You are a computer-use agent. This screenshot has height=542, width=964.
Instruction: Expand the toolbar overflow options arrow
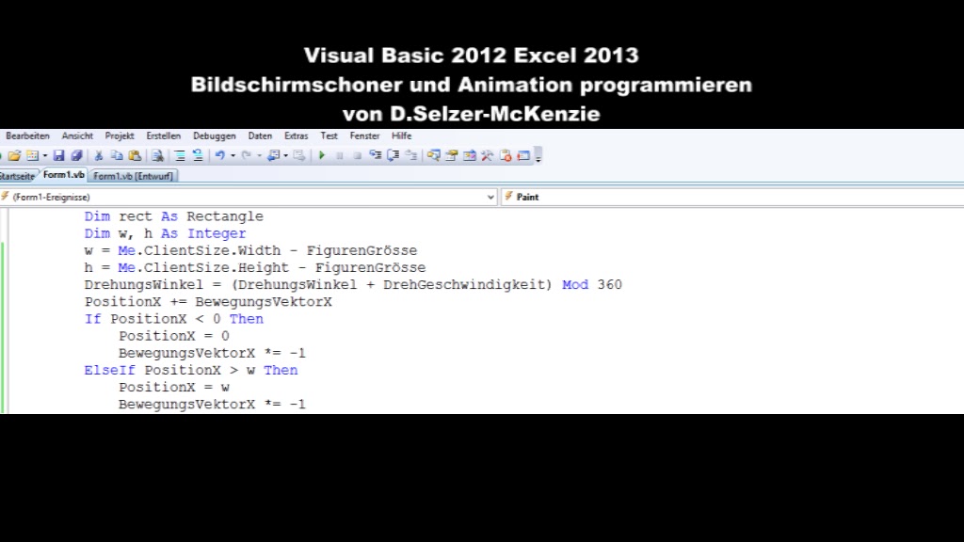pos(538,156)
